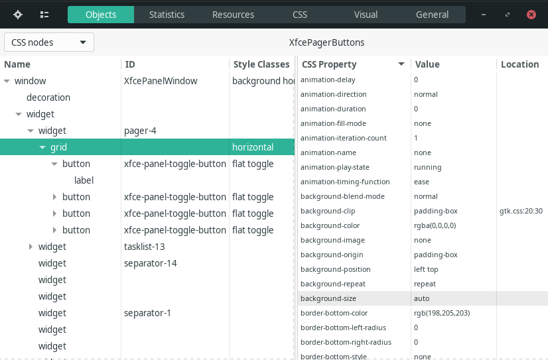The width and height of the screenshot is (548, 360).
Task: Click the Value column header
Action: coord(454,64)
